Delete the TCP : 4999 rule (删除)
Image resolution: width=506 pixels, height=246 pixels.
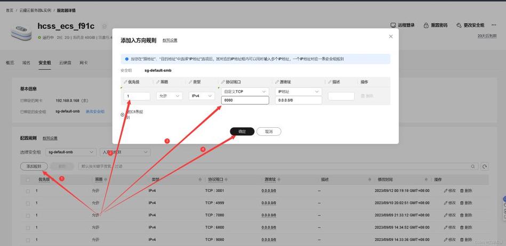[x=466, y=203]
